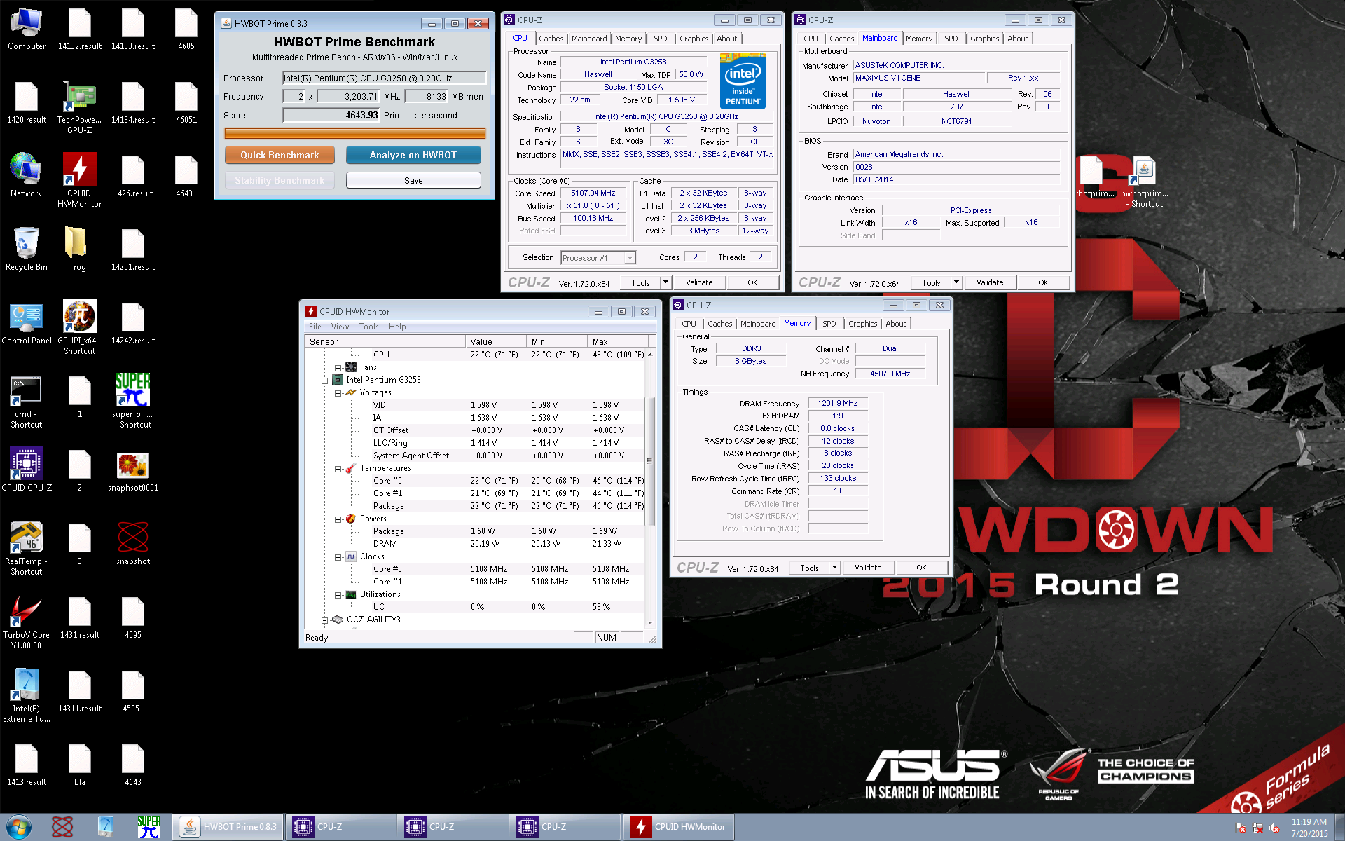1345x841 pixels.
Task: Open the snaphsot0001 image file
Action: (x=133, y=472)
